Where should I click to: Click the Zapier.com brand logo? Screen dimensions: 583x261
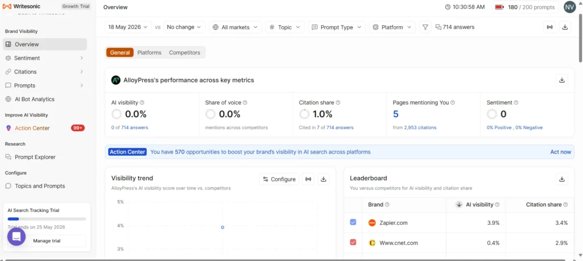[x=372, y=223]
